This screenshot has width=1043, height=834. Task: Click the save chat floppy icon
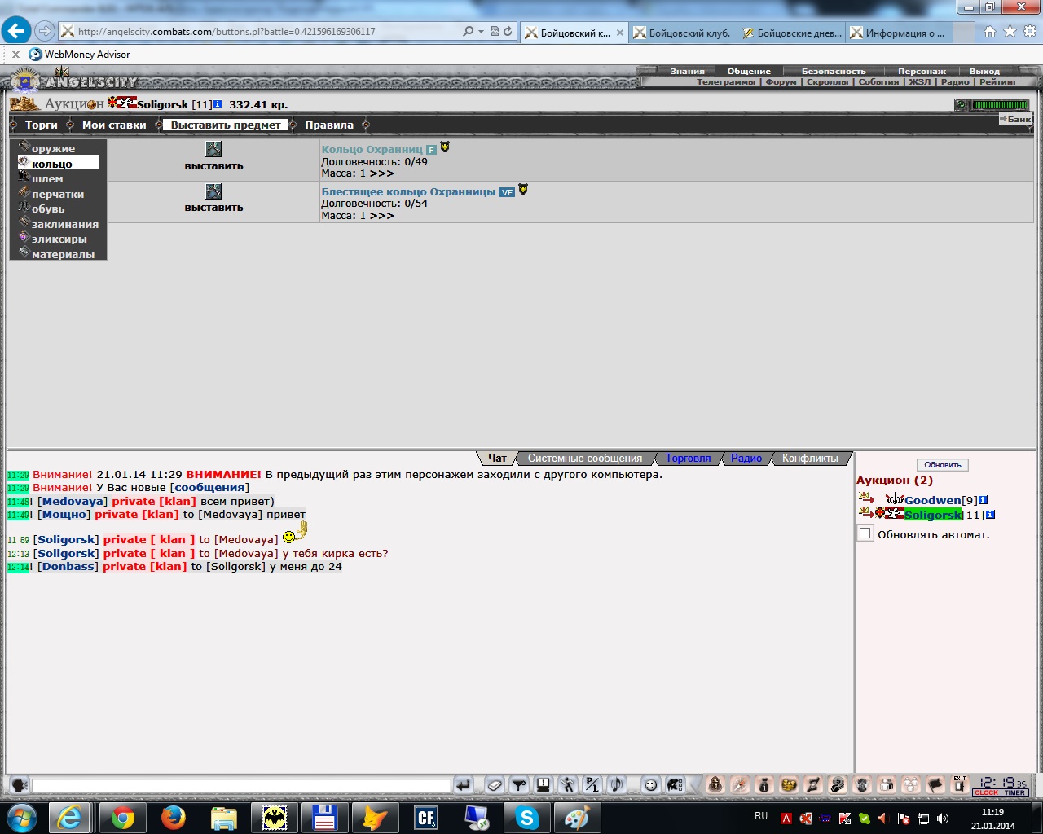[544, 785]
